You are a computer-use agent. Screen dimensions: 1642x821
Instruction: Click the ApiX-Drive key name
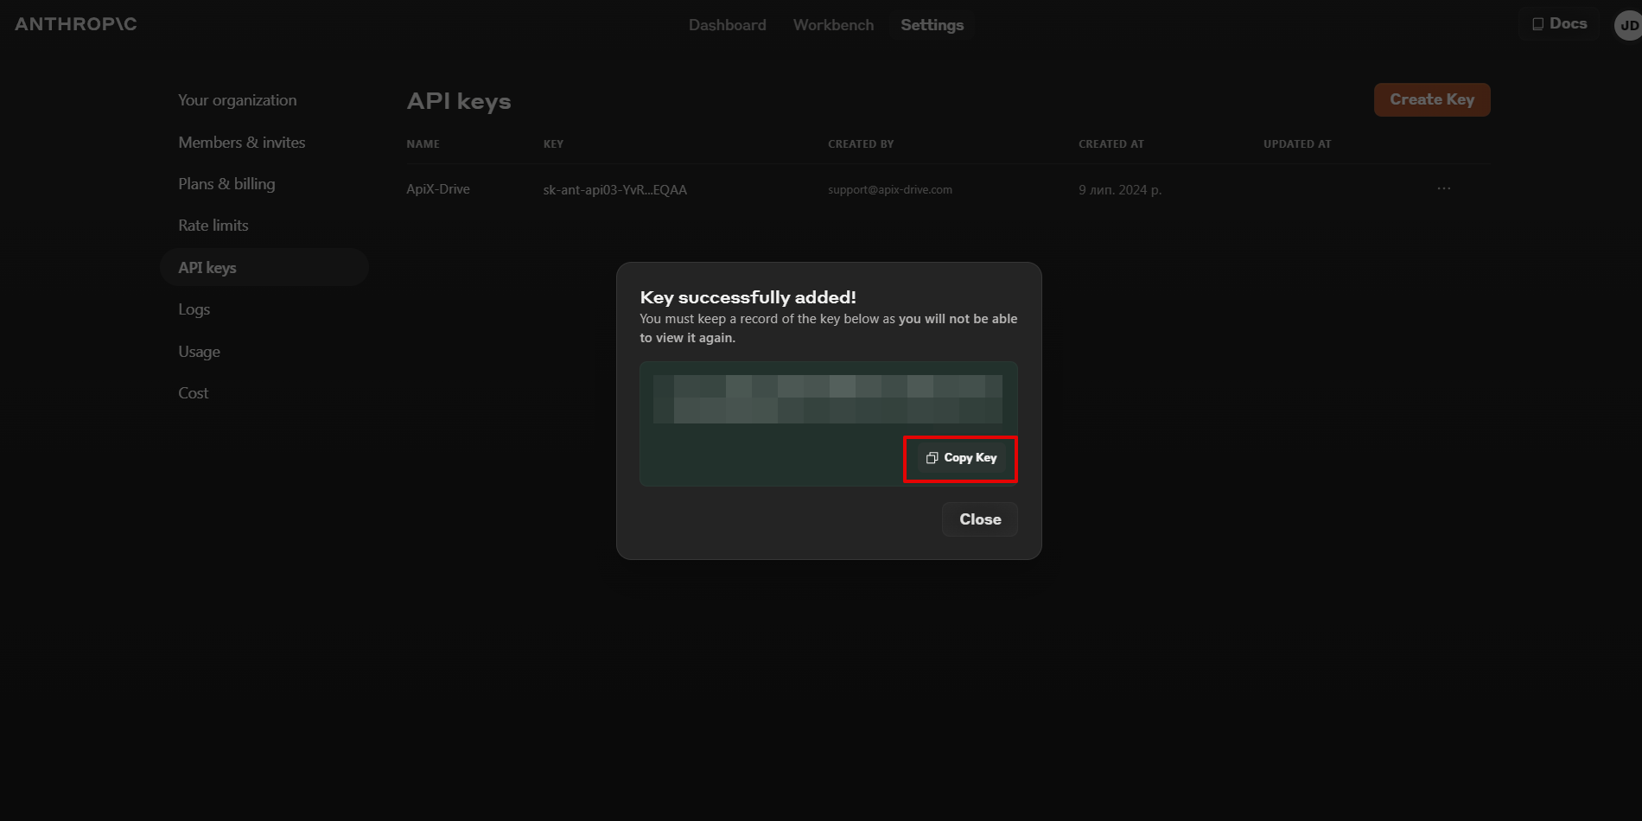click(438, 189)
